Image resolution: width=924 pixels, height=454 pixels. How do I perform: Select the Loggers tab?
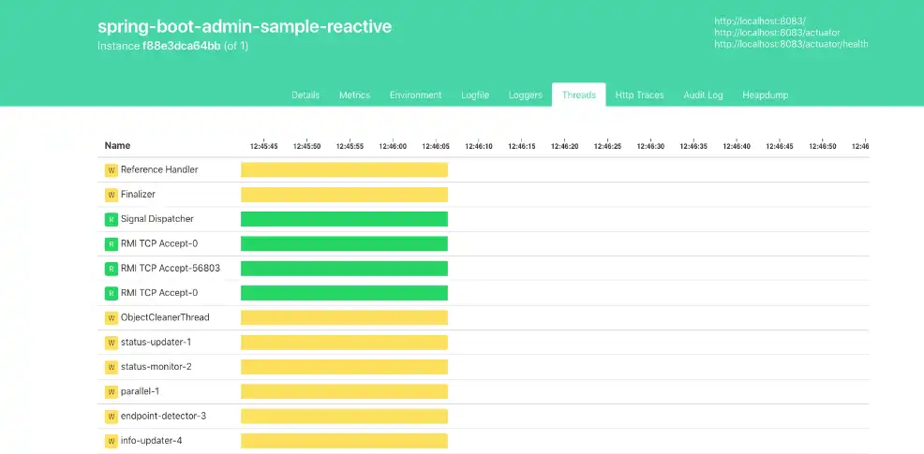click(x=525, y=95)
